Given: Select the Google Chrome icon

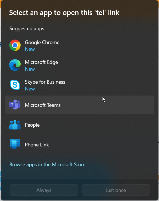Looking at the screenshot, I should pyautogui.click(x=15, y=45).
